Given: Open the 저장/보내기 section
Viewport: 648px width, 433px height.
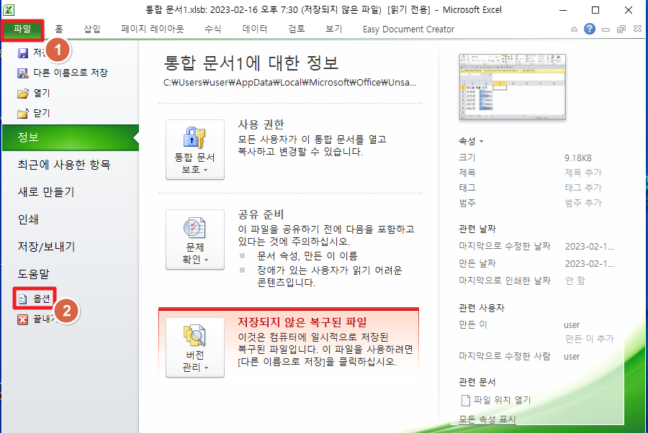Looking at the screenshot, I should coord(46,247).
